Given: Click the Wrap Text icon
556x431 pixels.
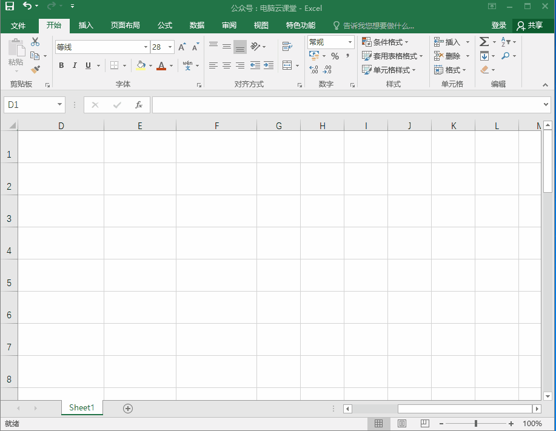Looking at the screenshot, I should click(287, 47).
